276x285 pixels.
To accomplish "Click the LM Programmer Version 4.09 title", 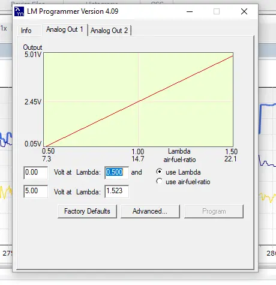I will tap(73, 11).
